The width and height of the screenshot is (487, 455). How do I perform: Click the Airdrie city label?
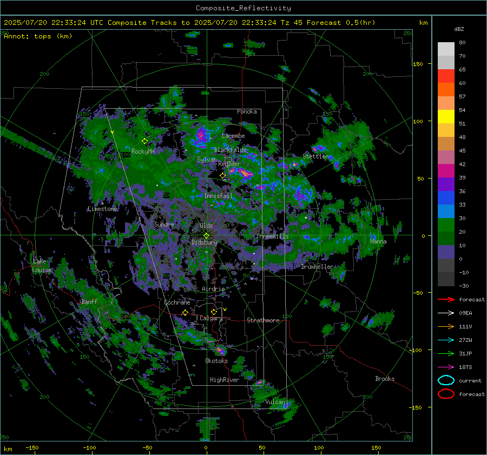point(213,289)
